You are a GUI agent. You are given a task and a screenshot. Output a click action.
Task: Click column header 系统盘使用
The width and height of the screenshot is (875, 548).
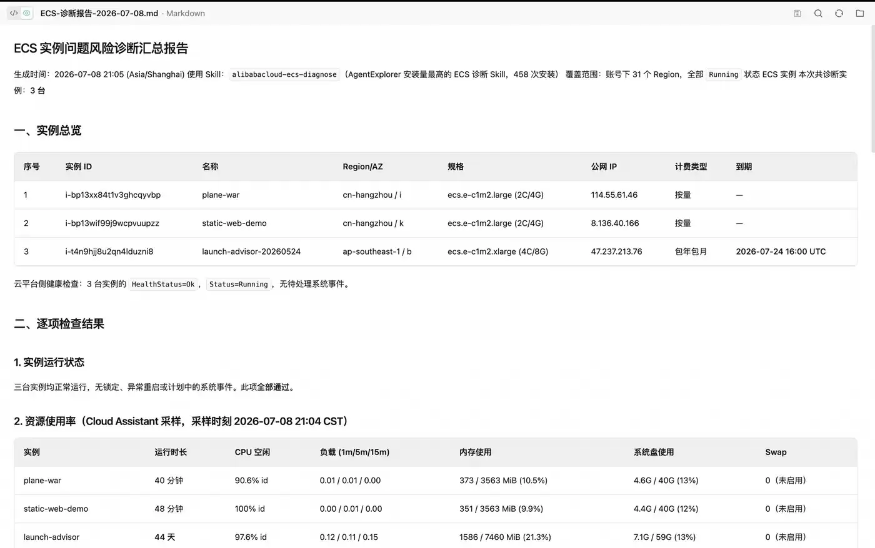point(654,452)
